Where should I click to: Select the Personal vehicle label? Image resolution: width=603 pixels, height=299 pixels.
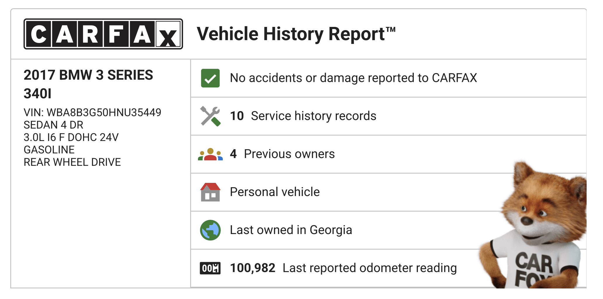(275, 192)
